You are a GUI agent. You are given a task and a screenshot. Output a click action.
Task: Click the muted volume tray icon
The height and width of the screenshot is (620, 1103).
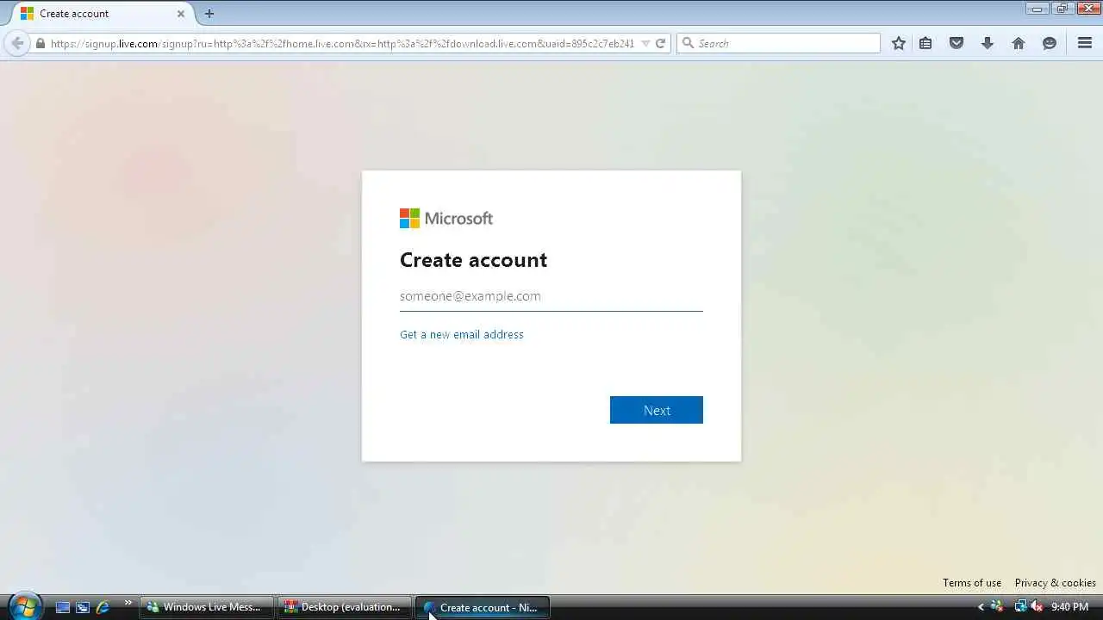[x=1037, y=607]
